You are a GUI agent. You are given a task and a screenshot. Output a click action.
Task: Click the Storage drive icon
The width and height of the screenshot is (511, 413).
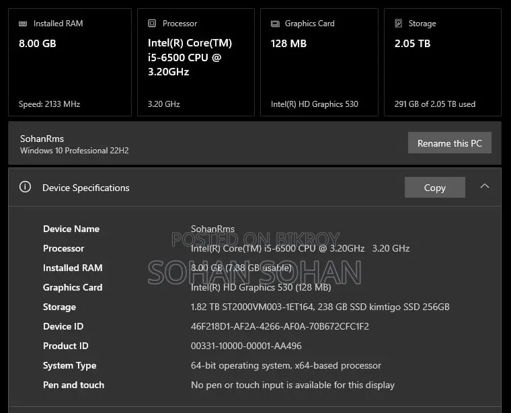(398, 23)
